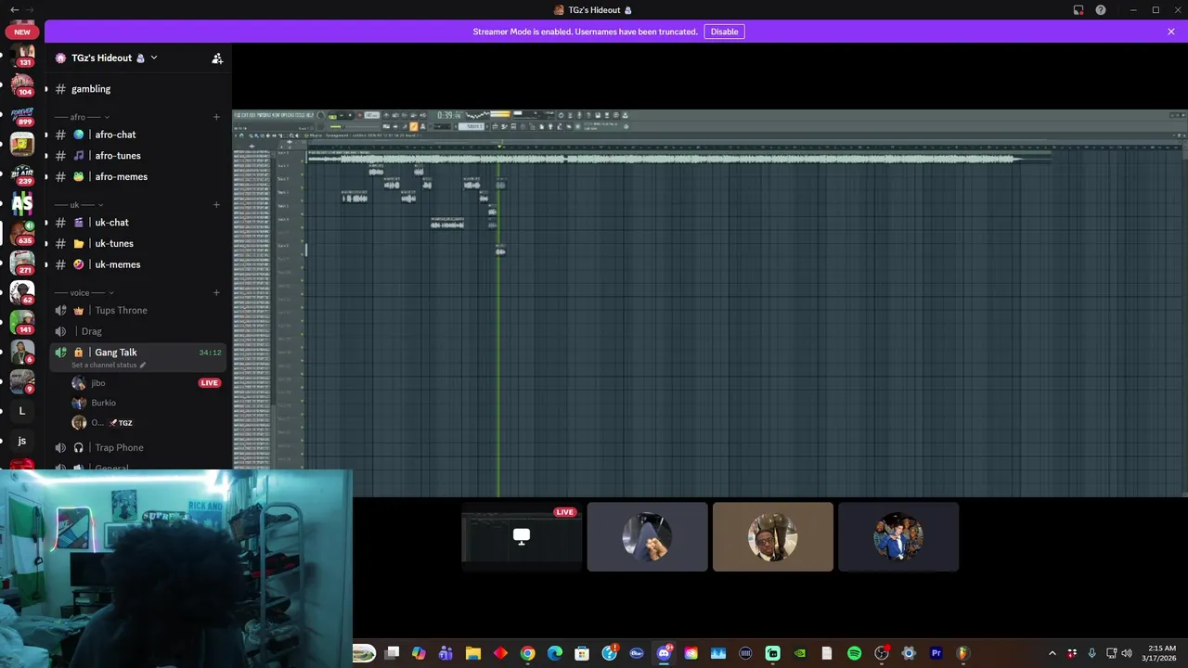The height and width of the screenshot is (668, 1188).
Task: Click the plus icon in uk category
Action: 216,205
